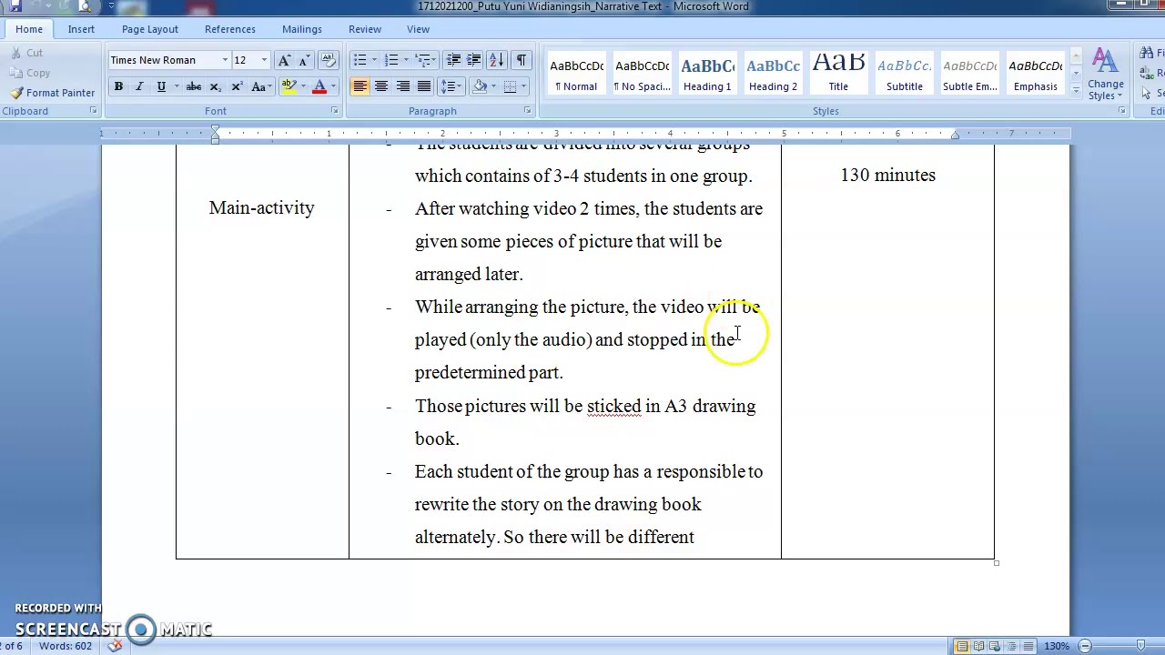The width and height of the screenshot is (1165, 655).
Task: Apply the Emphasis style
Action: pos(1036,73)
